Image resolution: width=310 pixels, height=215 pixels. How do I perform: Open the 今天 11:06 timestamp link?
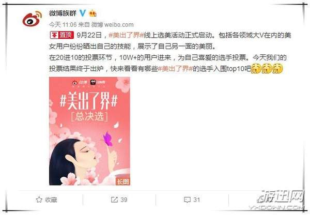[63, 25]
